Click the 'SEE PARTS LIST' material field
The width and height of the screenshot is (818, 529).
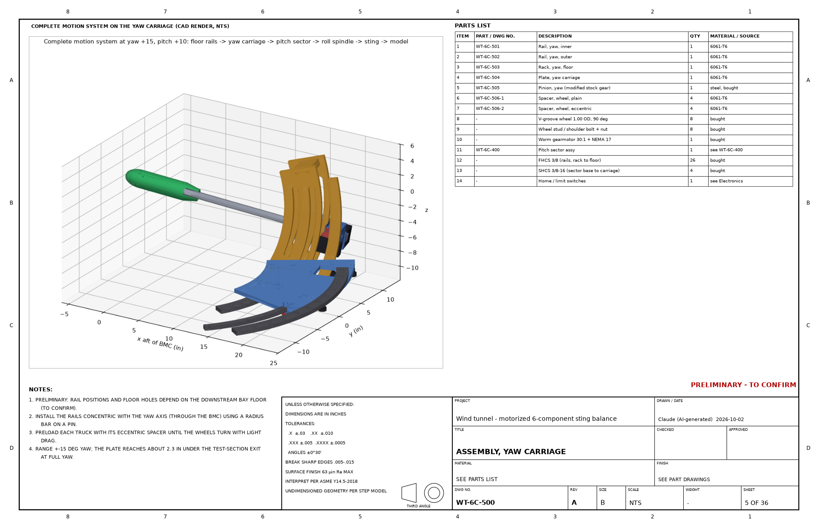pyautogui.click(x=477, y=480)
